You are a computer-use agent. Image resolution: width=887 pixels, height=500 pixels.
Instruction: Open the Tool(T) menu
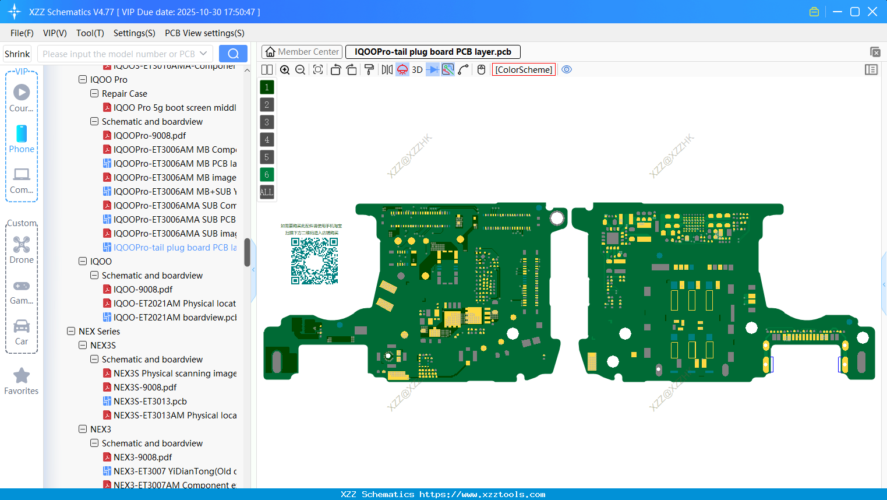[90, 33]
